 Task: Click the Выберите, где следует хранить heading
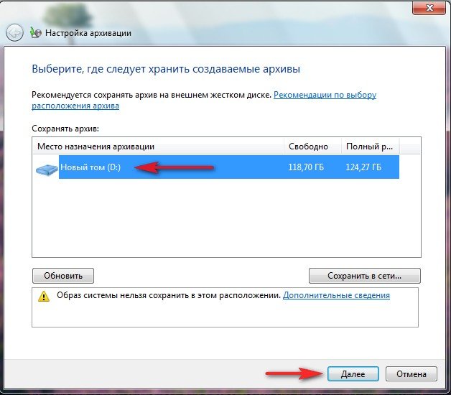[166, 69]
